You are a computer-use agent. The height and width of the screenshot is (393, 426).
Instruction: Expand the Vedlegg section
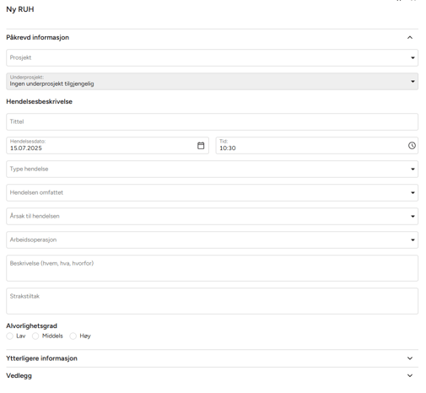410,375
